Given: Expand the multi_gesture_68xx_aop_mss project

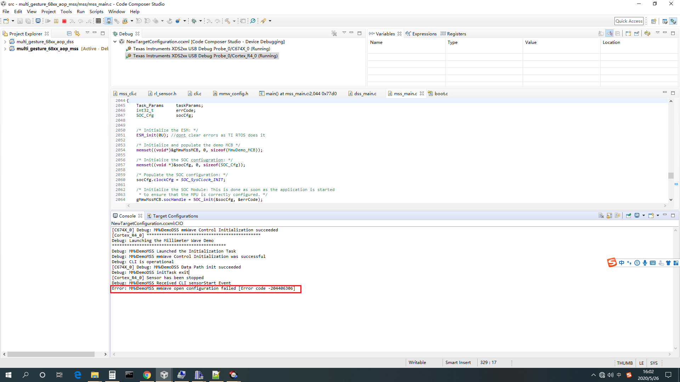Looking at the screenshot, I should [x=5, y=49].
